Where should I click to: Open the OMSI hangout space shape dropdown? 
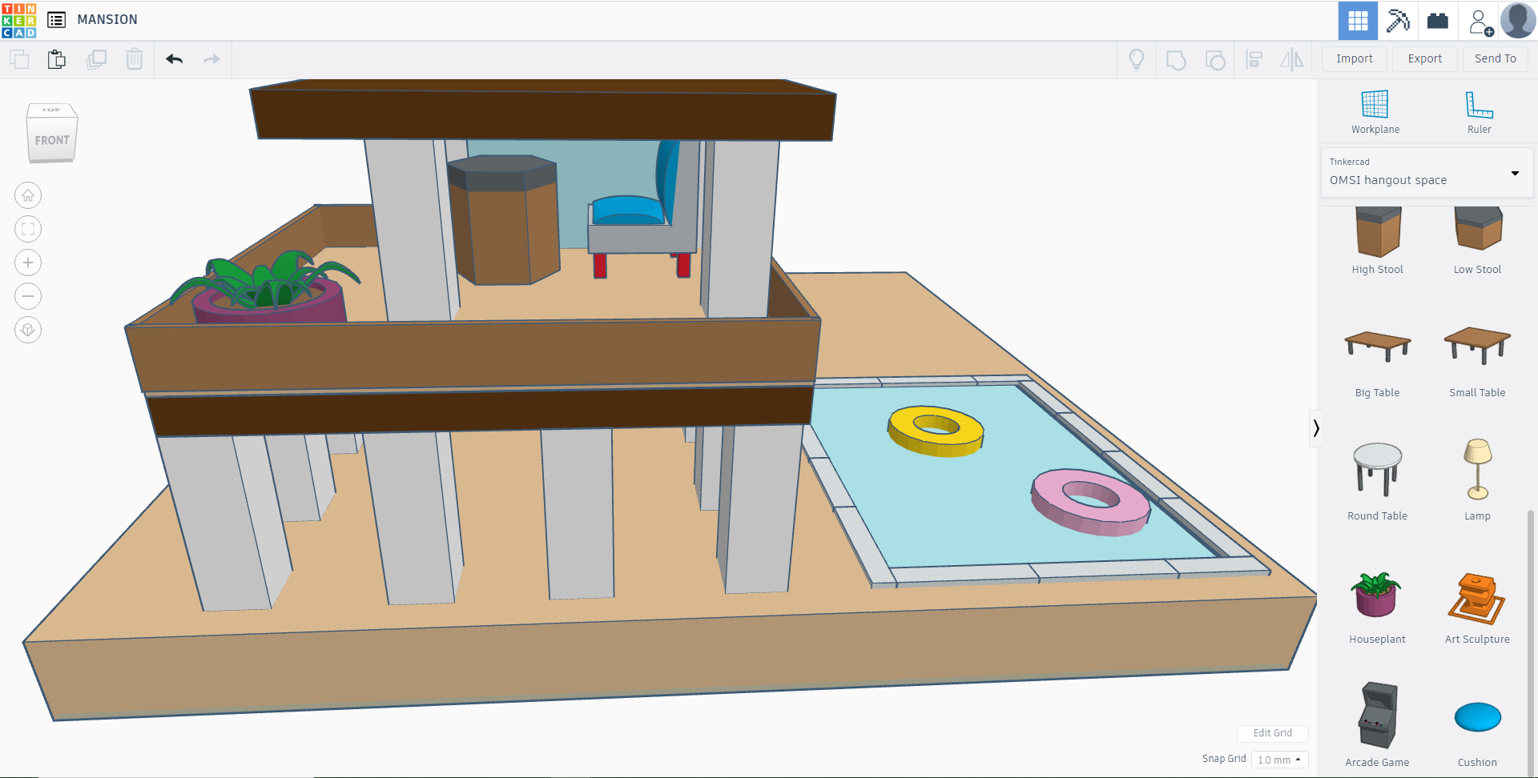1514,173
